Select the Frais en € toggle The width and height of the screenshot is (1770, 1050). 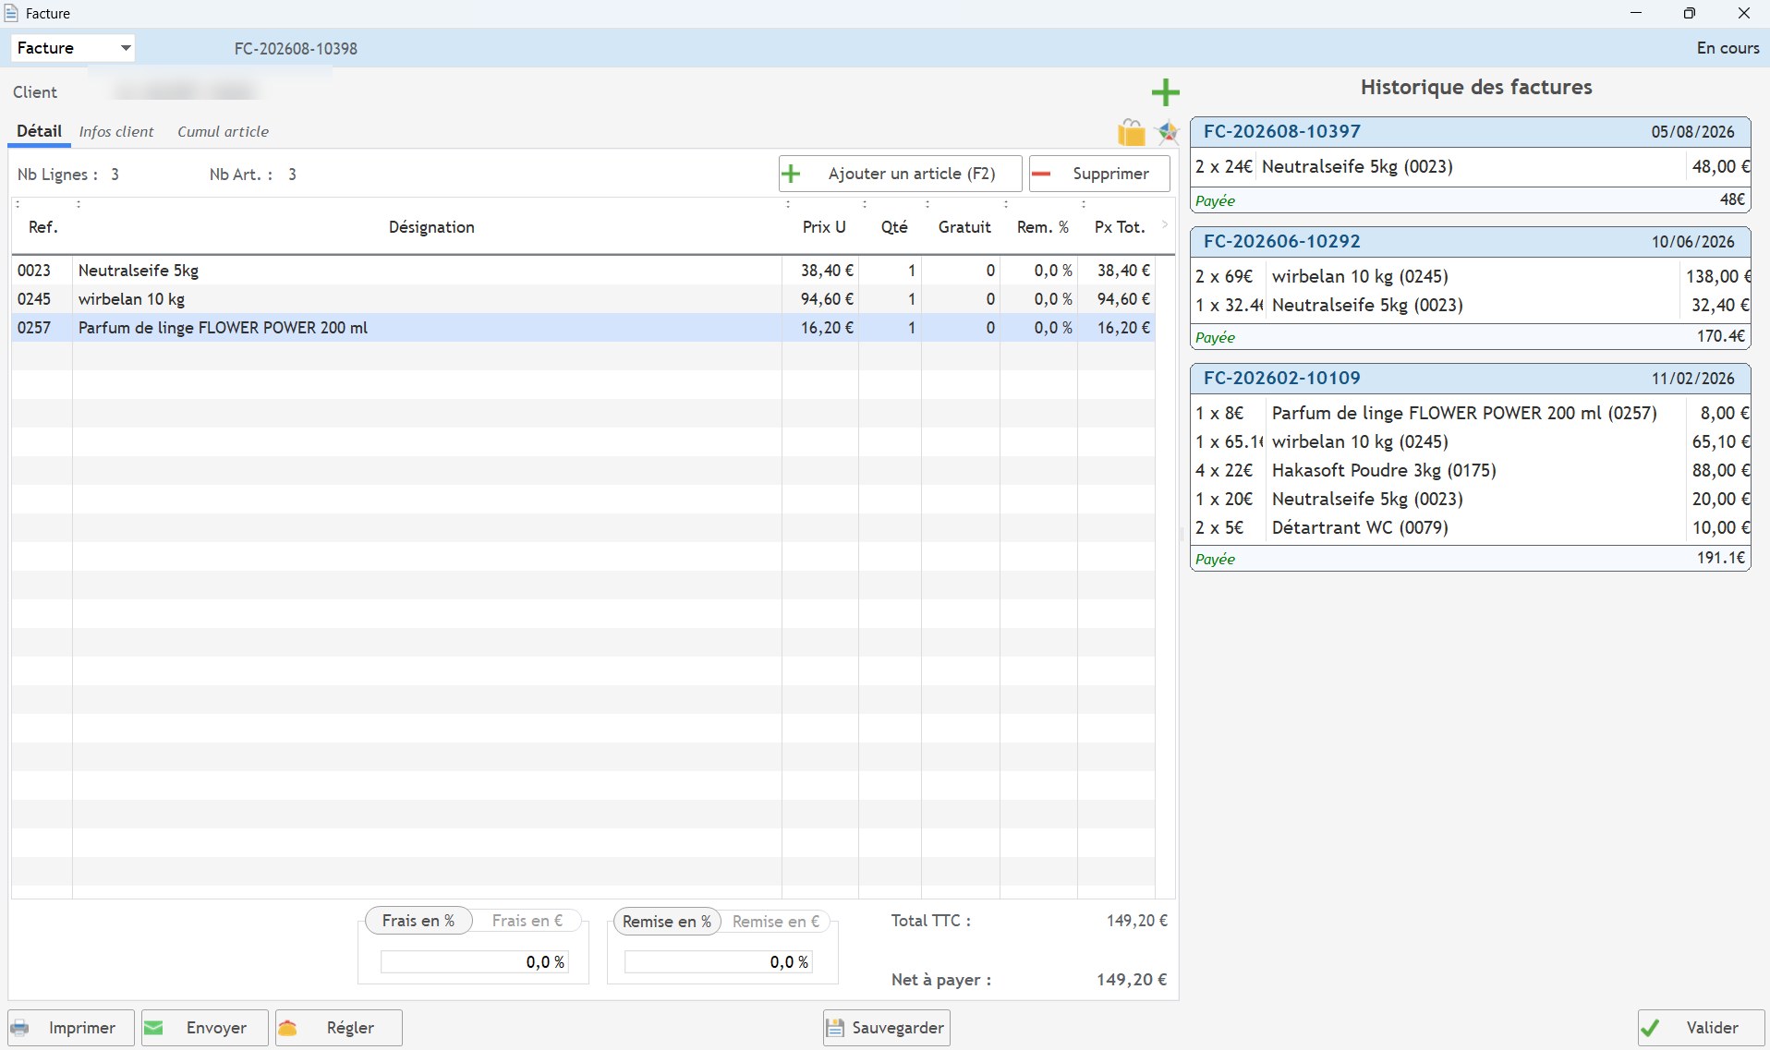[527, 921]
